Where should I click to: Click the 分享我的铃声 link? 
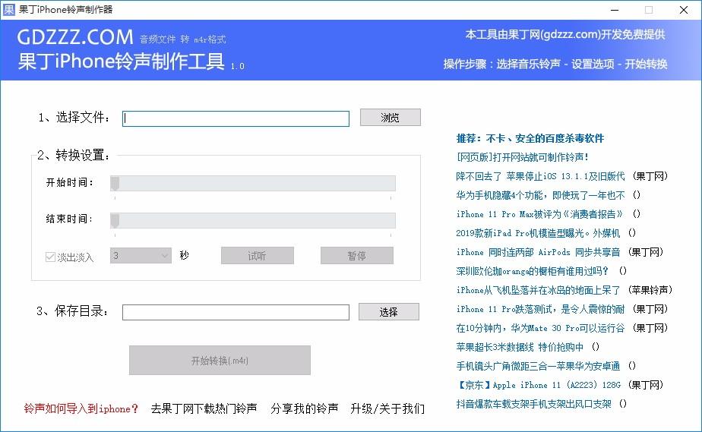click(x=304, y=408)
